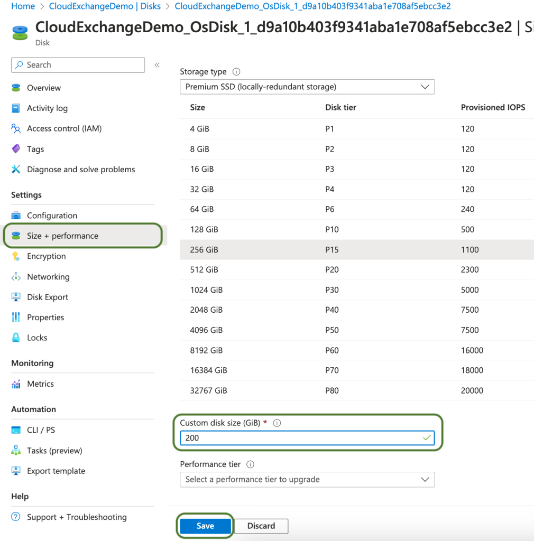Go to Home breadcrumb link
This screenshot has height=541, width=534.
point(23,6)
